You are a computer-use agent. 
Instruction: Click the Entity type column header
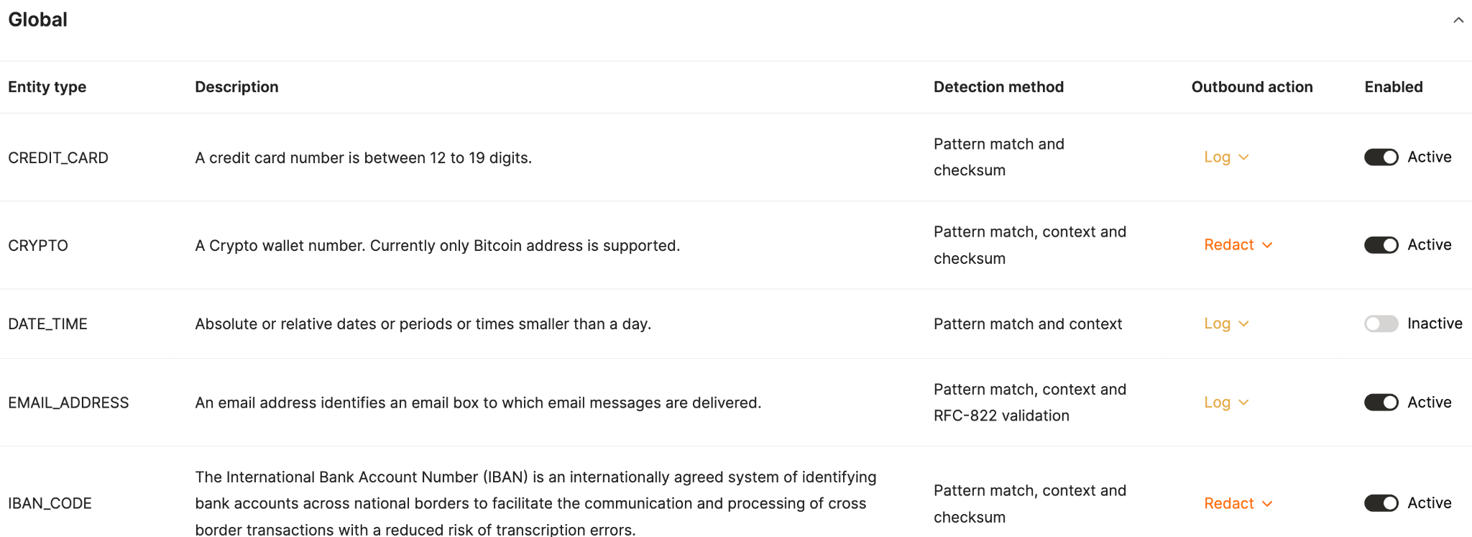[x=47, y=86]
